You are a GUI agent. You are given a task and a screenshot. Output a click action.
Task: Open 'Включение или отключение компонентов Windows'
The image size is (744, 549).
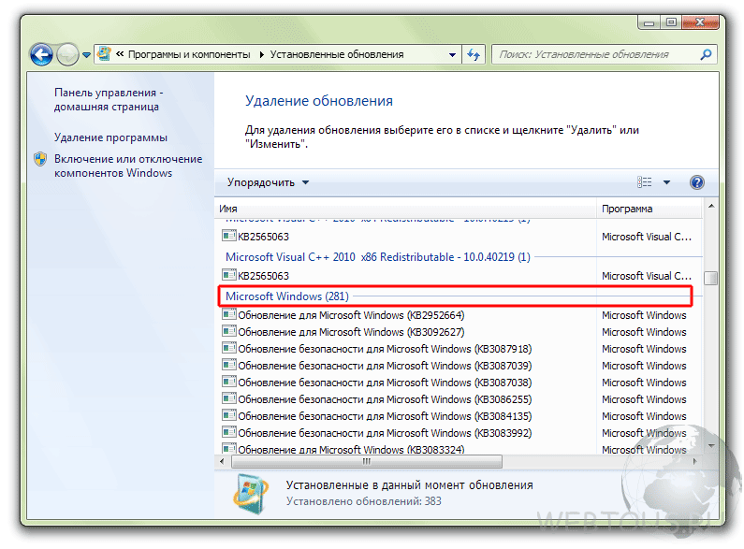tap(128, 166)
